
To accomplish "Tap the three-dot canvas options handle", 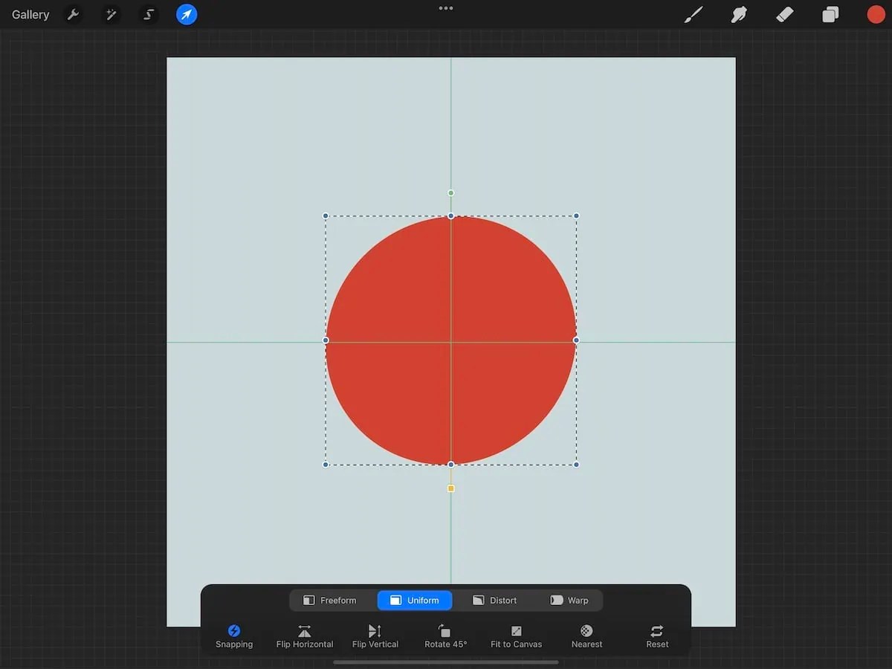I will click(445, 8).
